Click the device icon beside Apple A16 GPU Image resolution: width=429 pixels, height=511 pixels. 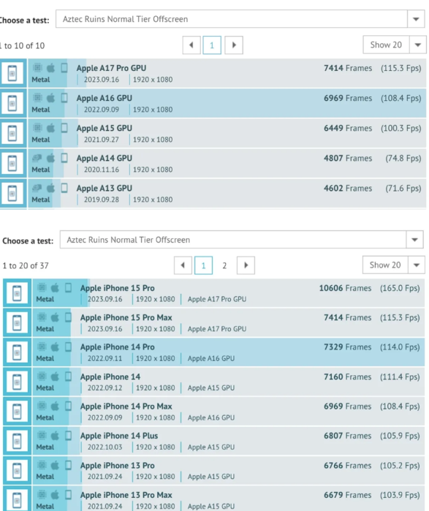pos(12,103)
